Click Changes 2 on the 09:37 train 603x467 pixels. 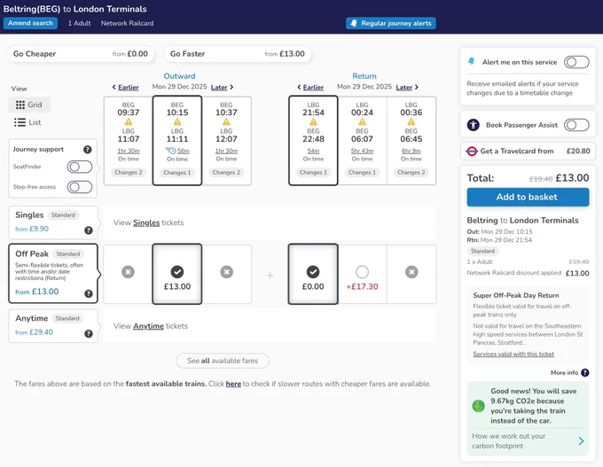[129, 173]
